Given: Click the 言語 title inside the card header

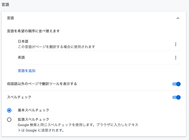Looking at the screenshot, I should pyautogui.click(x=11, y=18).
